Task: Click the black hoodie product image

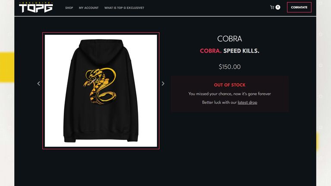Action: [101, 91]
